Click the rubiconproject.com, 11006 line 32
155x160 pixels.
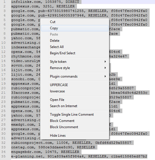click(x=71, y=143)
